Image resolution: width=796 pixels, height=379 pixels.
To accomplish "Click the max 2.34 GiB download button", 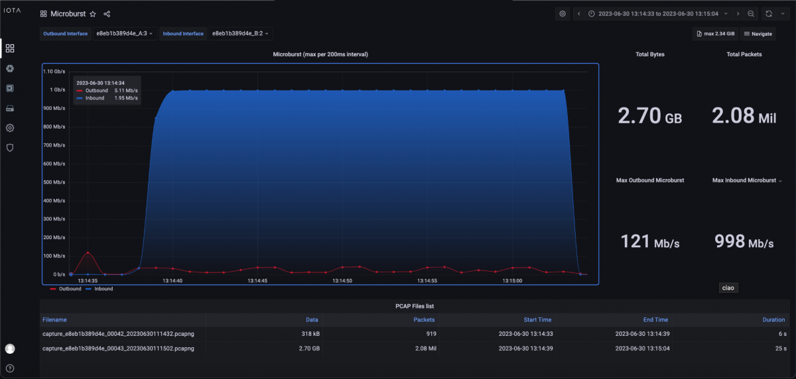I will 714,33.
